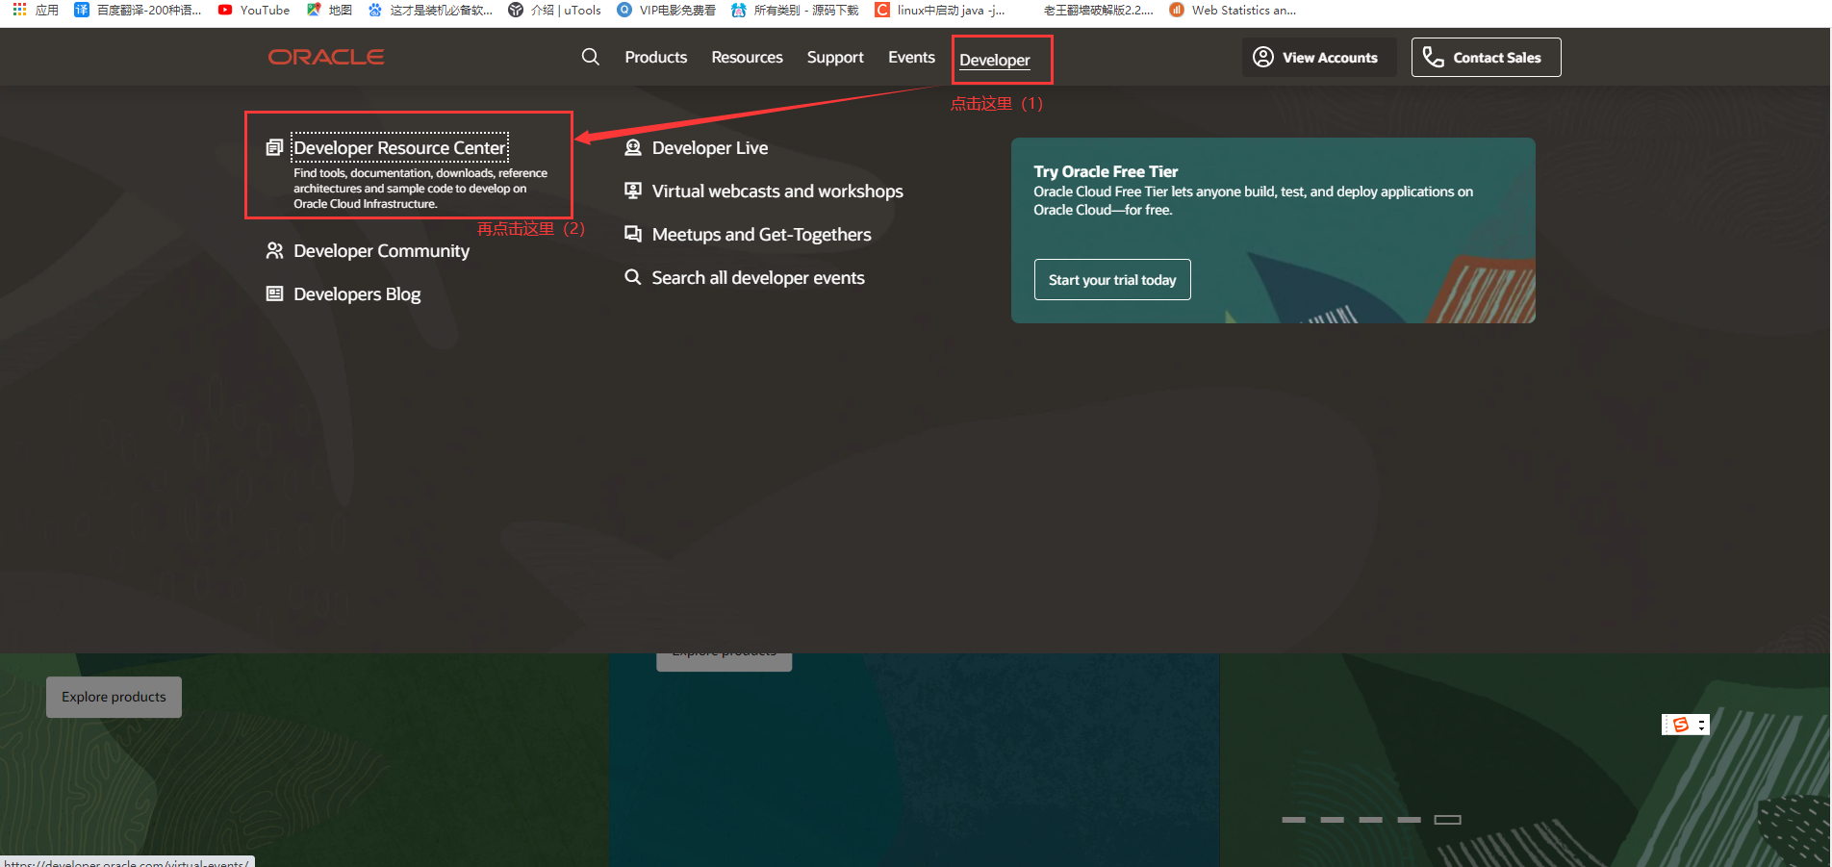Open Developers Blog link

coord(357,293)
